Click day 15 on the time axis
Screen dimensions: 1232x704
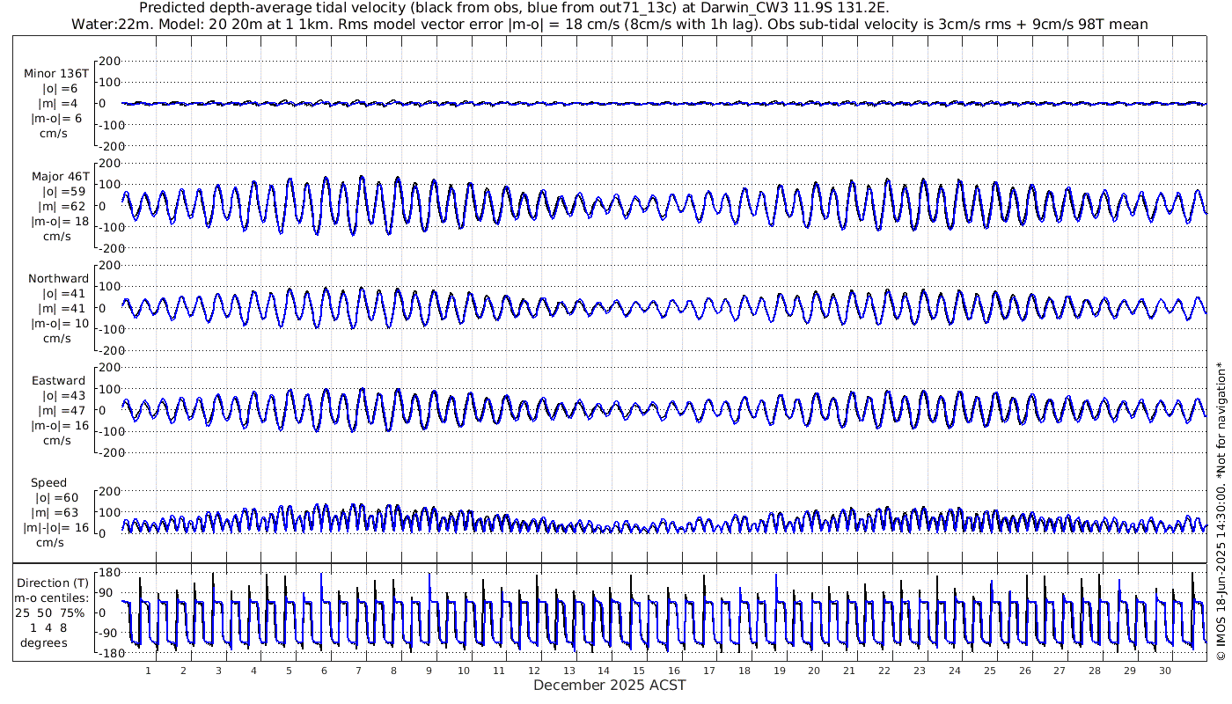click(x=639, y=670)
